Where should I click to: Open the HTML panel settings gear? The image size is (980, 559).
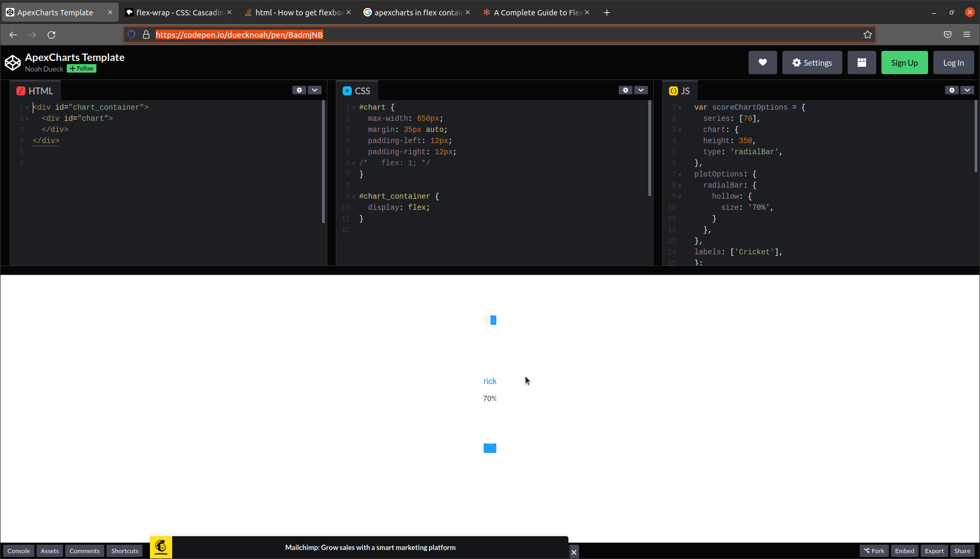point(299,90)
